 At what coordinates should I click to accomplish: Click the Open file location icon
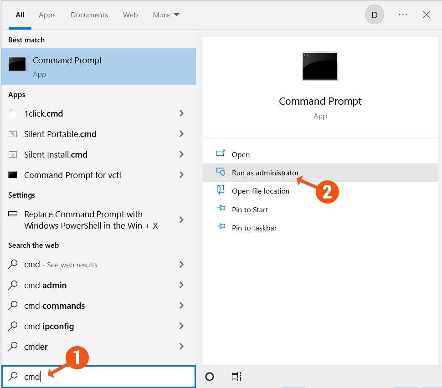pyautogui.click(x=221, y=189)
